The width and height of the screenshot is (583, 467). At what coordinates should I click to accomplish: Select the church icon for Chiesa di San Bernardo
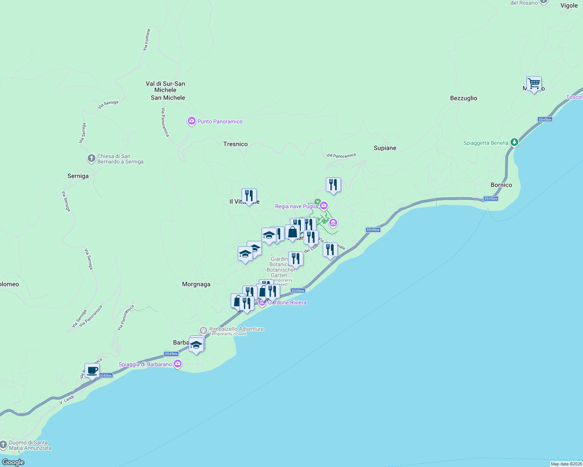tap(91, 158)
